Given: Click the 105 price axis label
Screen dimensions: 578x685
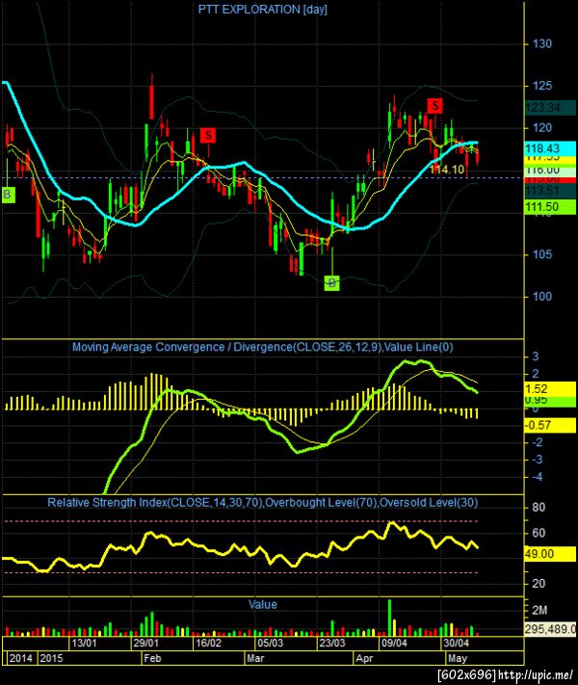Looking at the screenshot, I should (541, 254).
